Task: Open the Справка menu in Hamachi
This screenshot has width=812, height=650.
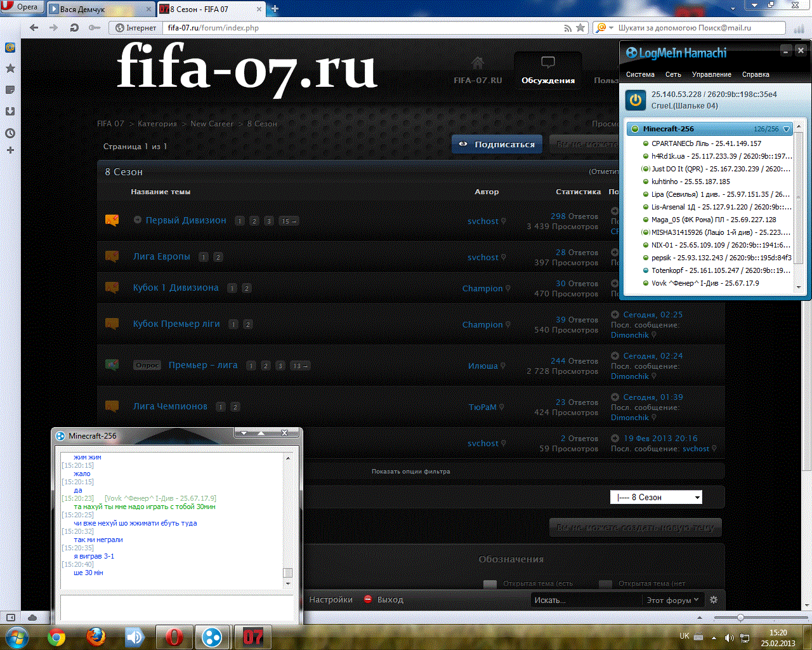Action: tap(756, 74)
